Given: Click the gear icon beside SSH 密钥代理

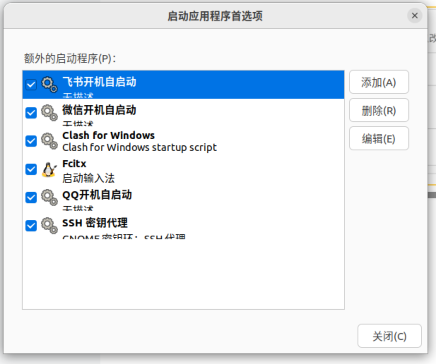Looking at the screenshot, I should pos(49,226).
